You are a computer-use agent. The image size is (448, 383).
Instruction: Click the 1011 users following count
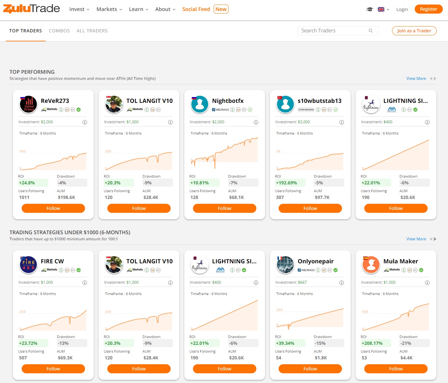pyautogui.click(x=24, y=197)
